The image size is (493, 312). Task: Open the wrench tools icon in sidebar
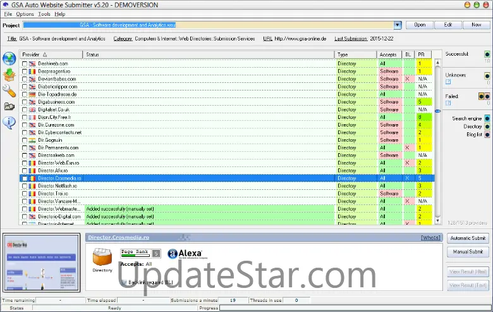click(9, 91)
